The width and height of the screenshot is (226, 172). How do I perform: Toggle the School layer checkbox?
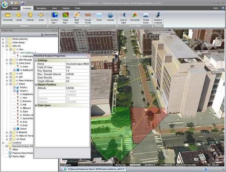(x=15, y=129)
